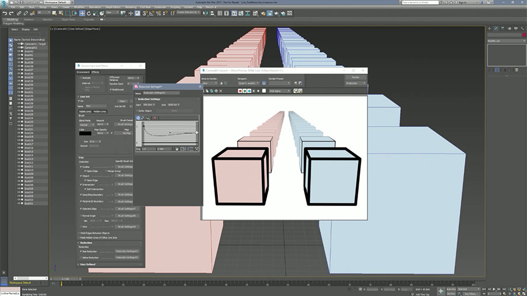Open the Rendering menu

click(x=131, y=7)
